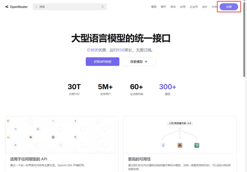Screen dimensions: 247x172
Task: Click the 月度代币 label
Action: (74, 94)
